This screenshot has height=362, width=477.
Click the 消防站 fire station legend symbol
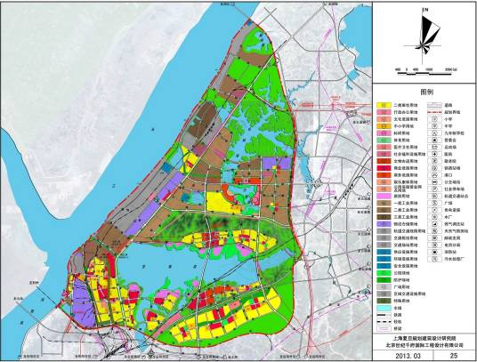point(434,252)
